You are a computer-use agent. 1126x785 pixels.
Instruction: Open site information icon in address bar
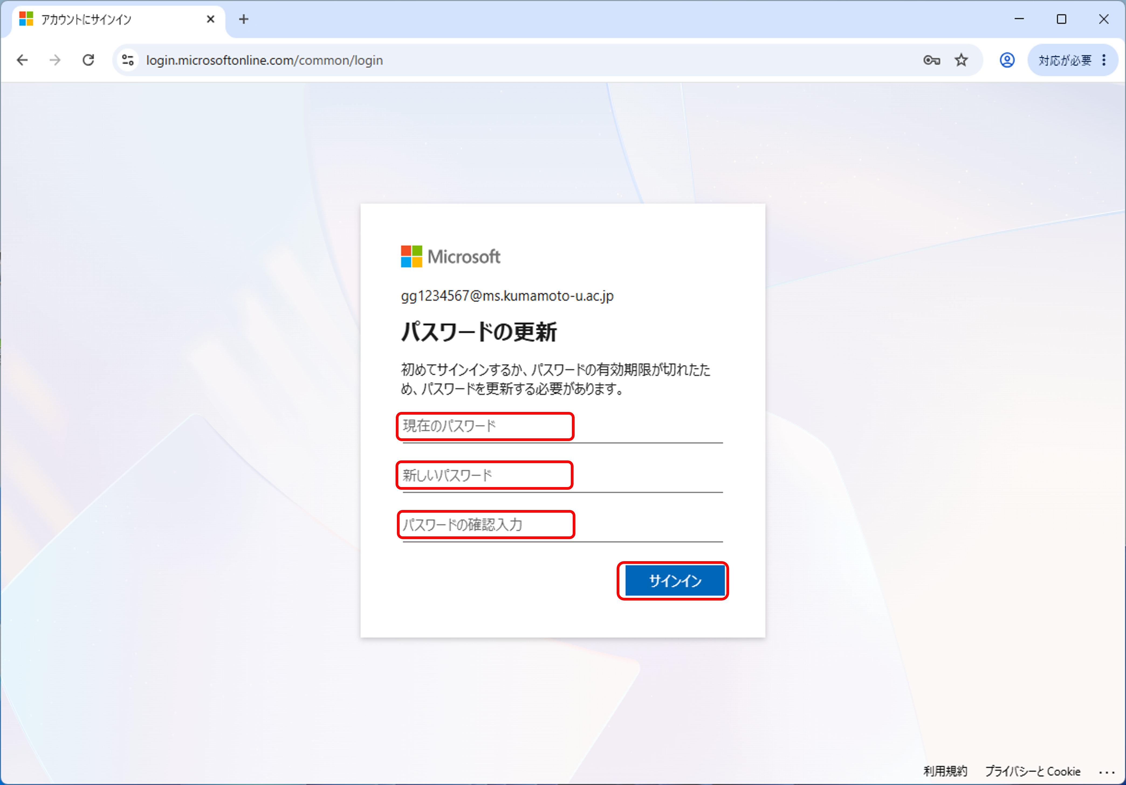tap(129, 60)
